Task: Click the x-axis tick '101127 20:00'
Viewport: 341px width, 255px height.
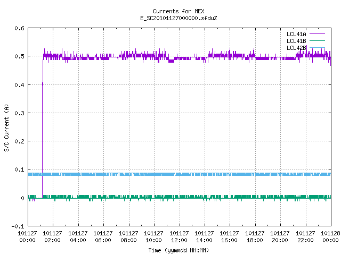Action: pyautogui.click(x=280, y=237)
